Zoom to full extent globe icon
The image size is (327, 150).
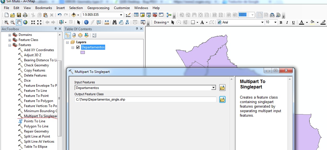pos(25,22)
